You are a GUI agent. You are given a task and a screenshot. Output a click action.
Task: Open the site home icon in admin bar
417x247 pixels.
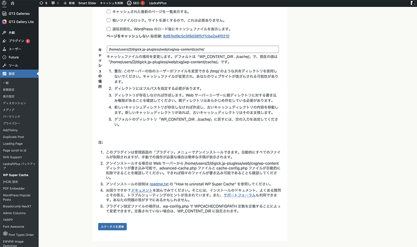13,3
